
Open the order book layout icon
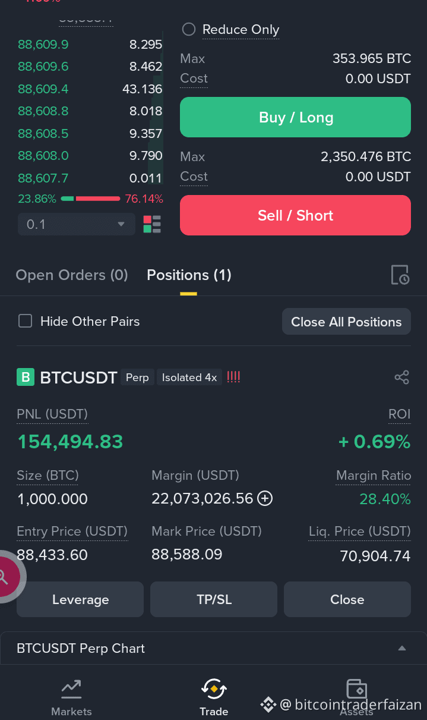[152, 224]
